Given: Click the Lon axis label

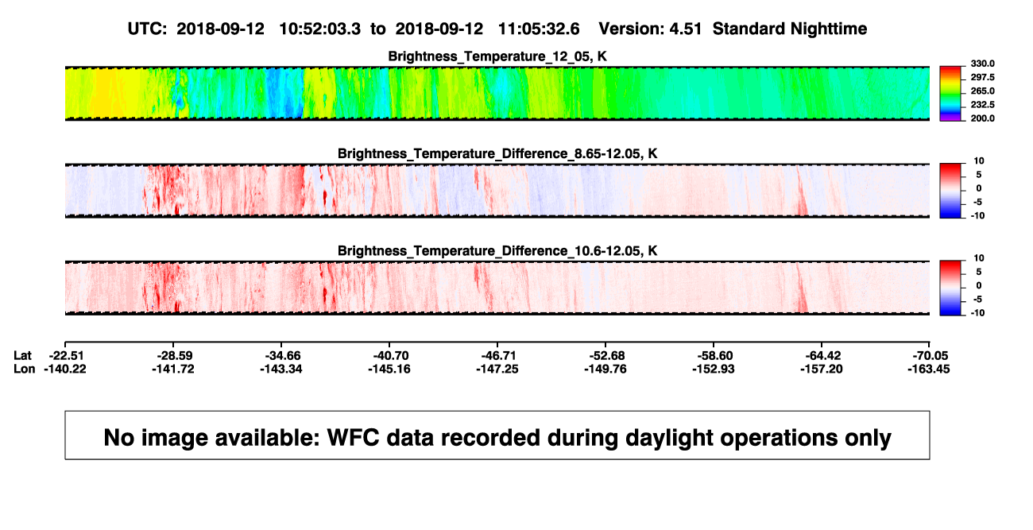Looking at the screenshot, I should click(x=25, y=369).
